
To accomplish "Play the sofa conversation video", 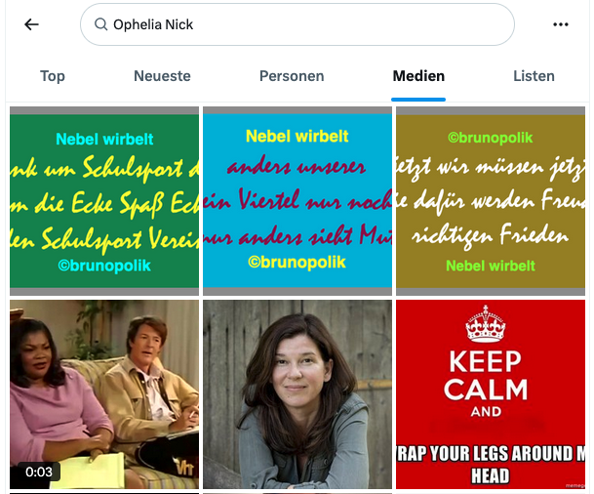I will point(104,394).
